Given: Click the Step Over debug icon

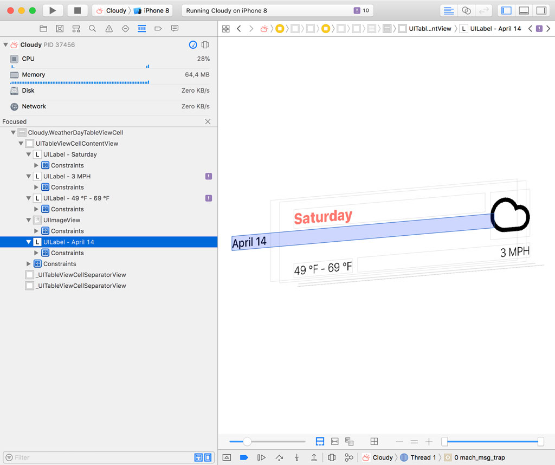Looking at the screenshot, I should (x=279, y=457).
